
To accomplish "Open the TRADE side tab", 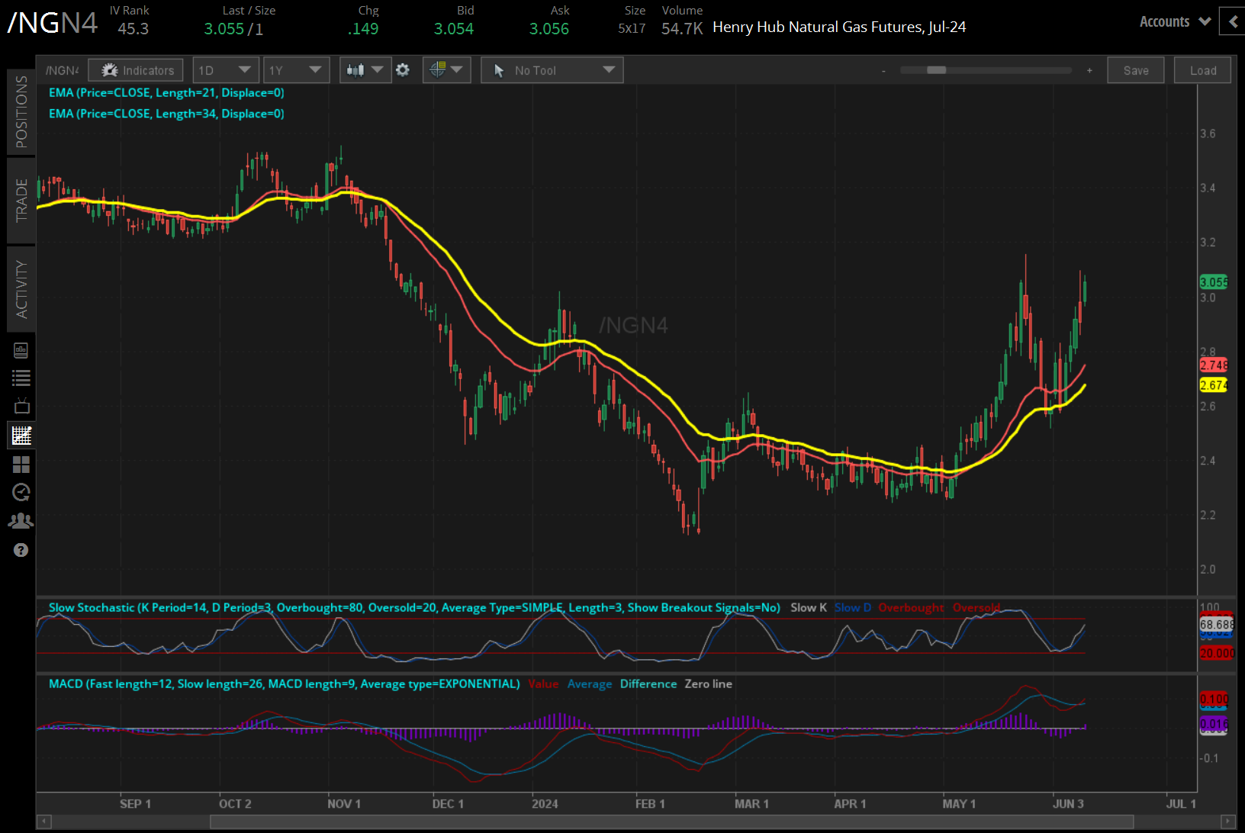I will point(21,201).
